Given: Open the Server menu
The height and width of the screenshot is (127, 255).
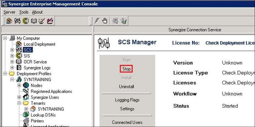Looking at the screenshot, I should coord(9,12).
